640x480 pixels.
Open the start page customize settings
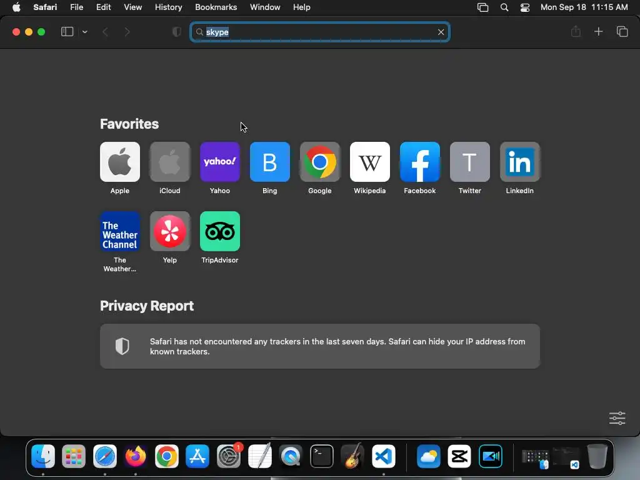coord(617,418)
